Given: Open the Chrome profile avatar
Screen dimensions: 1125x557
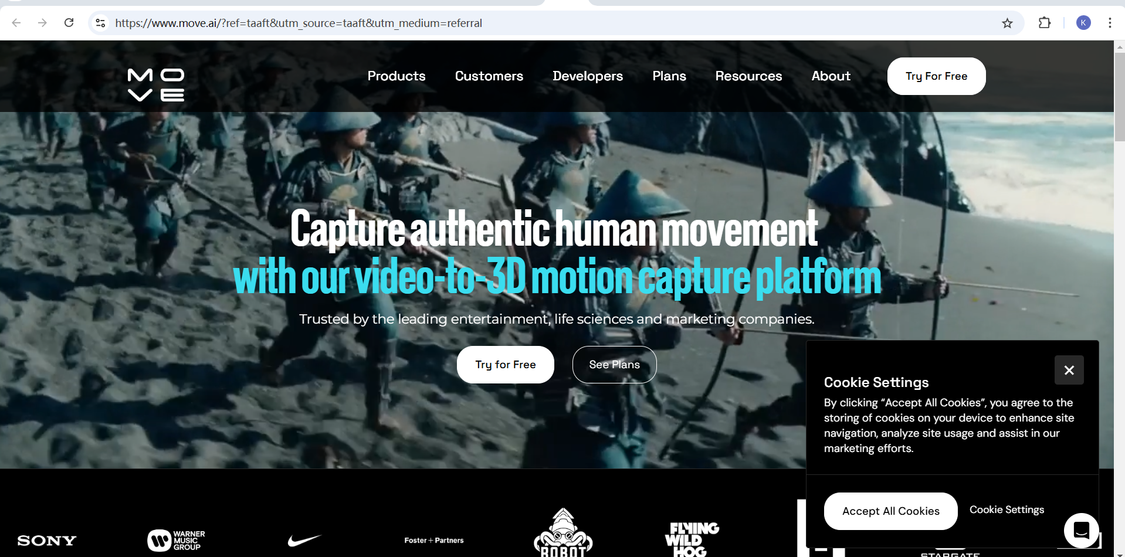Looking at the screenshot, I should (1083, 23).
